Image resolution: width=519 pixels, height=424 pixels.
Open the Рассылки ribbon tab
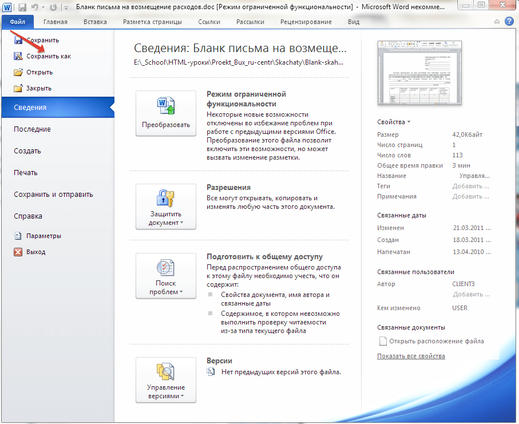coord(250,22)
